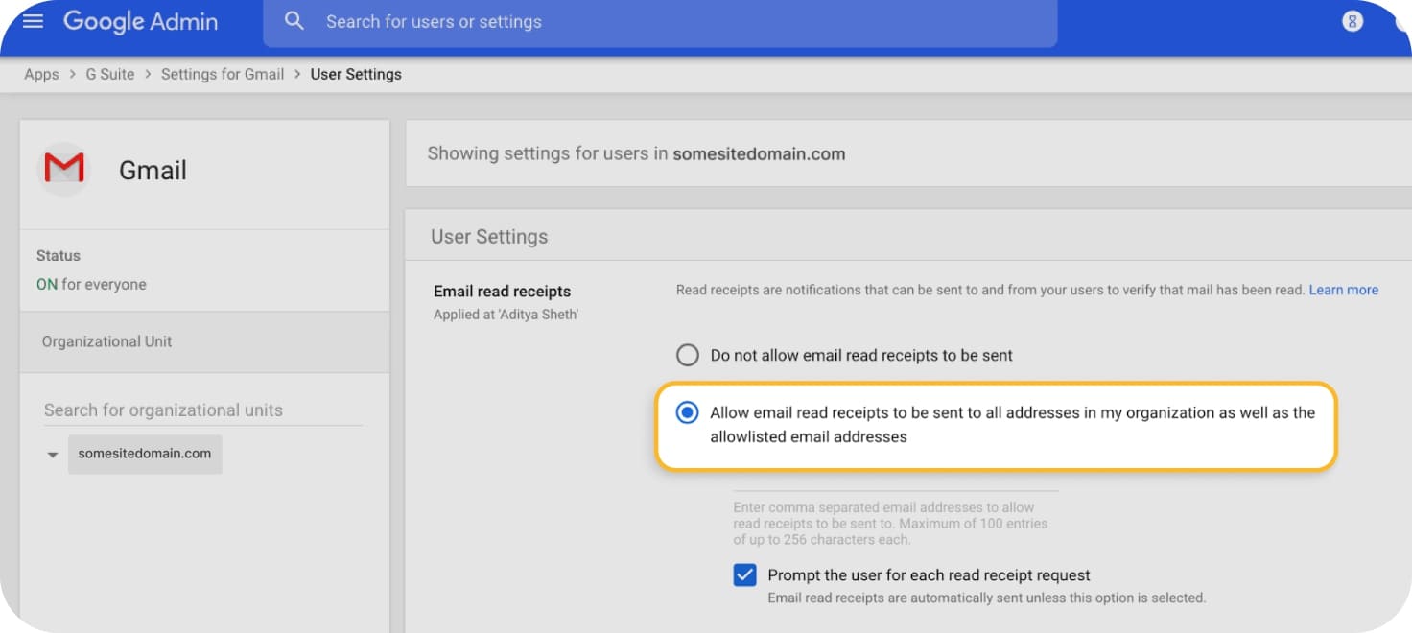Image resolution: width=1412 pixels, height=633 pixels.
Task: Click the Apps breadcrumb
Action: point(40,74)
